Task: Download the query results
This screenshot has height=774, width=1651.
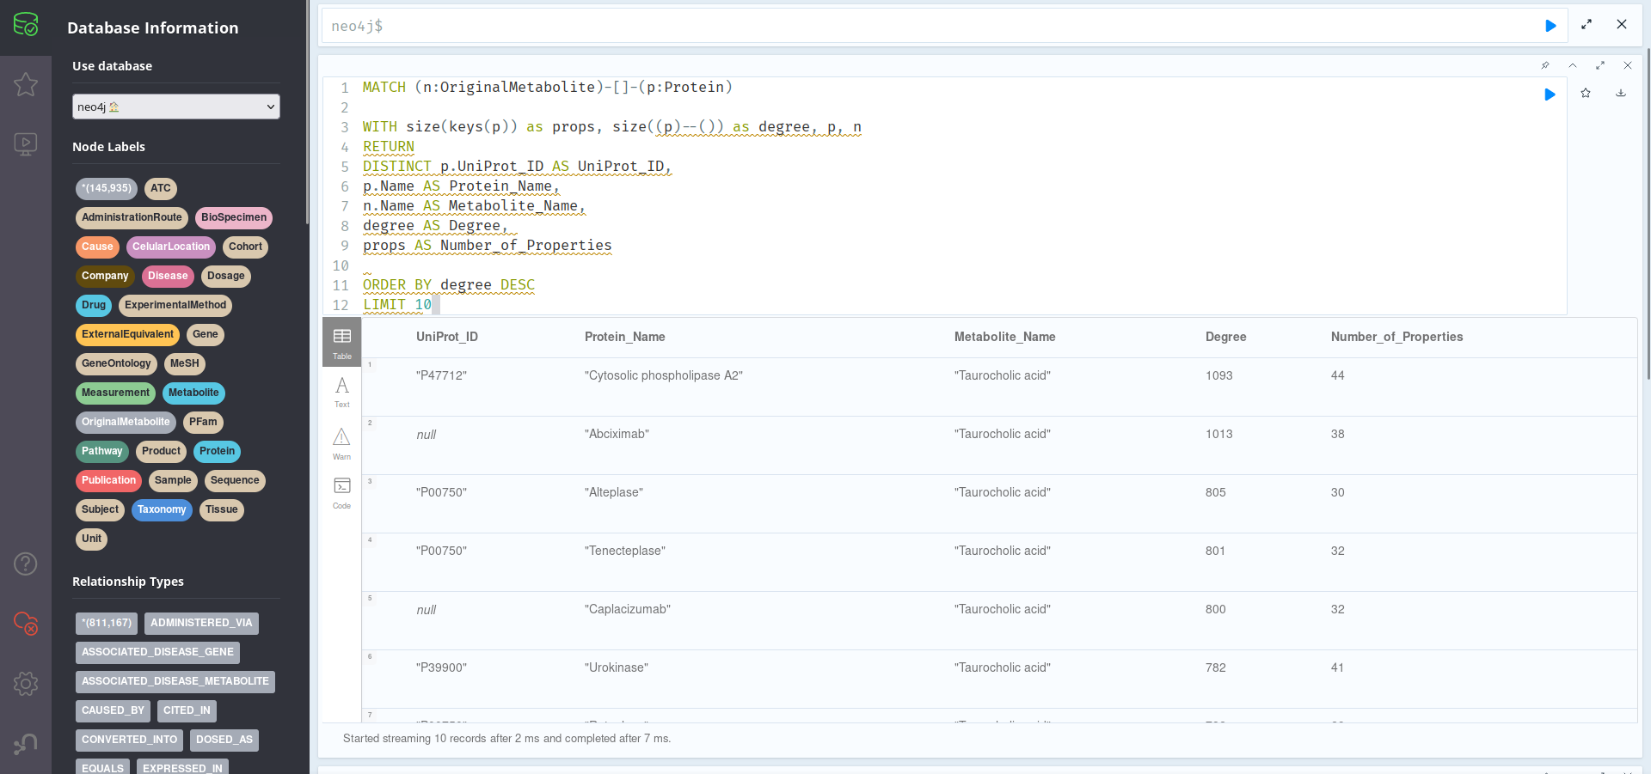Action: point(1621,94)
